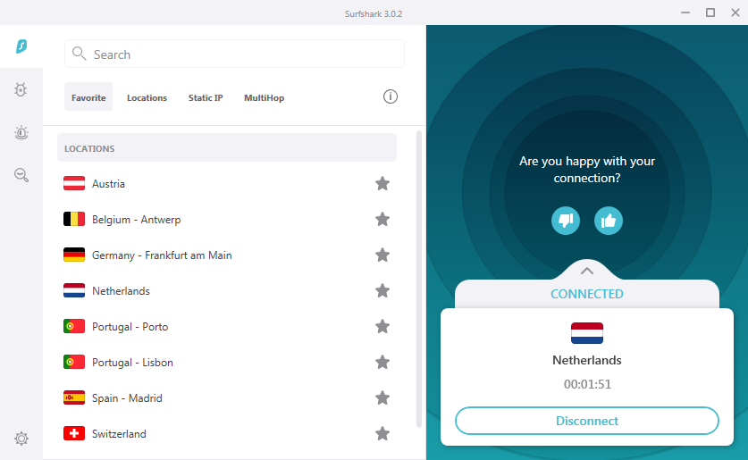
Task: Select Netherlands in the locations list
Action: (x=227, y=291)
